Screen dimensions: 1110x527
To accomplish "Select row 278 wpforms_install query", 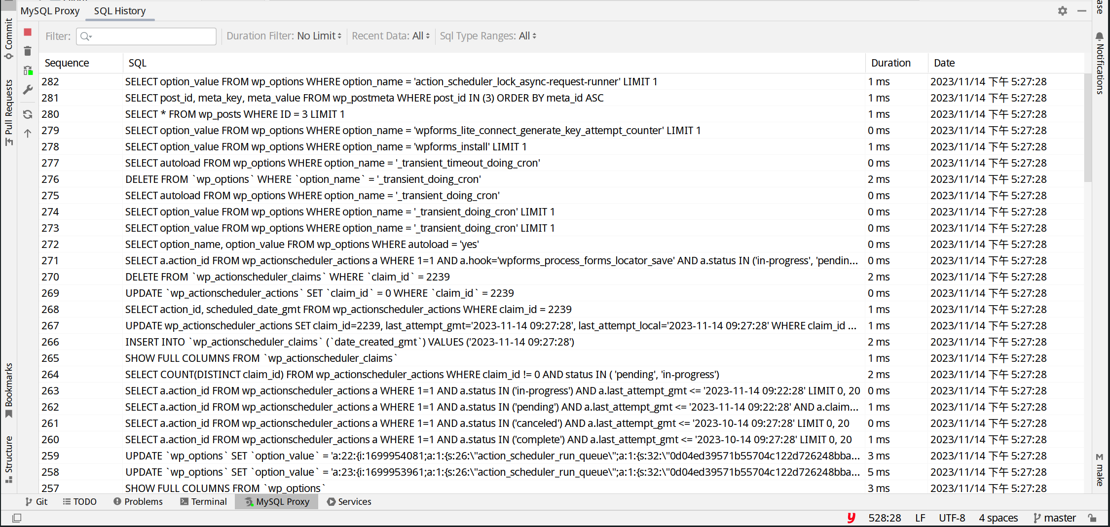I will click(x=562, y=147).
